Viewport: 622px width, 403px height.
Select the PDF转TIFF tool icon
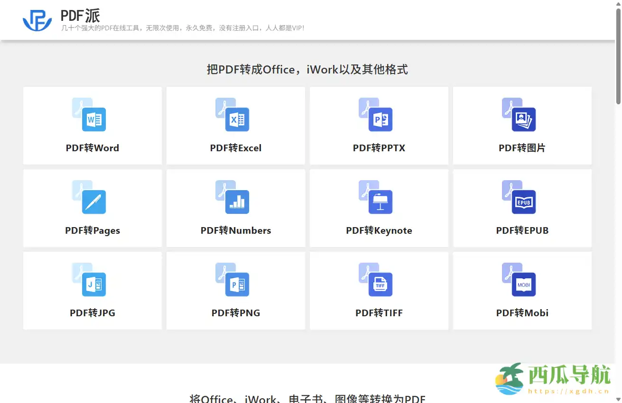tap(379, 279)
